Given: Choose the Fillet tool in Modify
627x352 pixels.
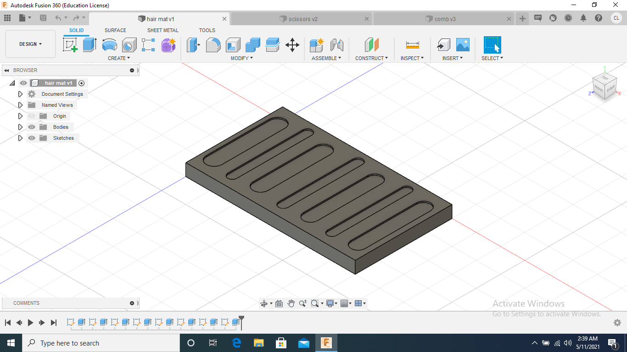Looking at the screenshot, I should 213,45.
